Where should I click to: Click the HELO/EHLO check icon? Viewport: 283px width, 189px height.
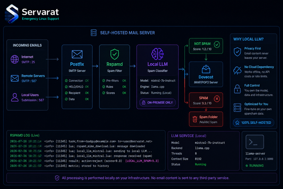click(x=66, y=87)
